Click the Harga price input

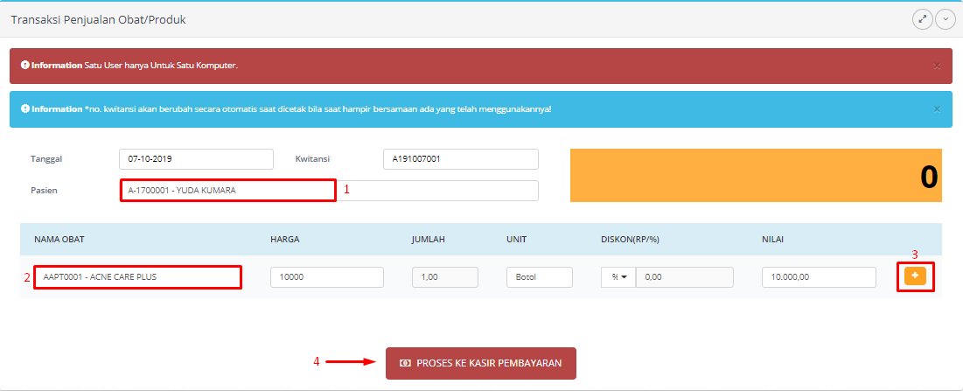point(327,277)
